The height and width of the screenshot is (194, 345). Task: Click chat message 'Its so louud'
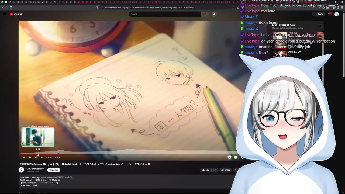click(x=268, y=23)
